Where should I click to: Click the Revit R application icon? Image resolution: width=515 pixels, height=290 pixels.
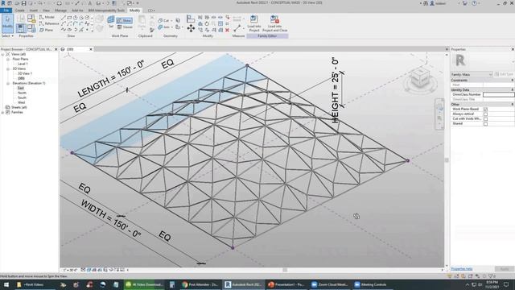point(3,3)
